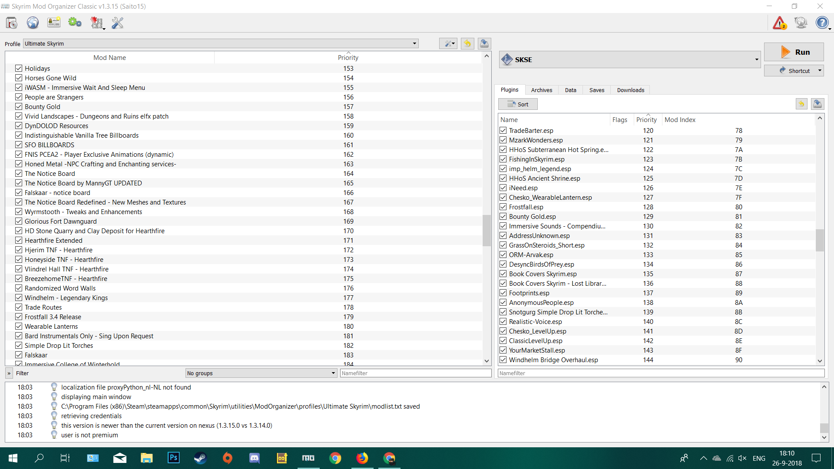This screenshot has height=469, width=834.
Task: Sort mods by the Mod Name column header
Action: (109, 57)
